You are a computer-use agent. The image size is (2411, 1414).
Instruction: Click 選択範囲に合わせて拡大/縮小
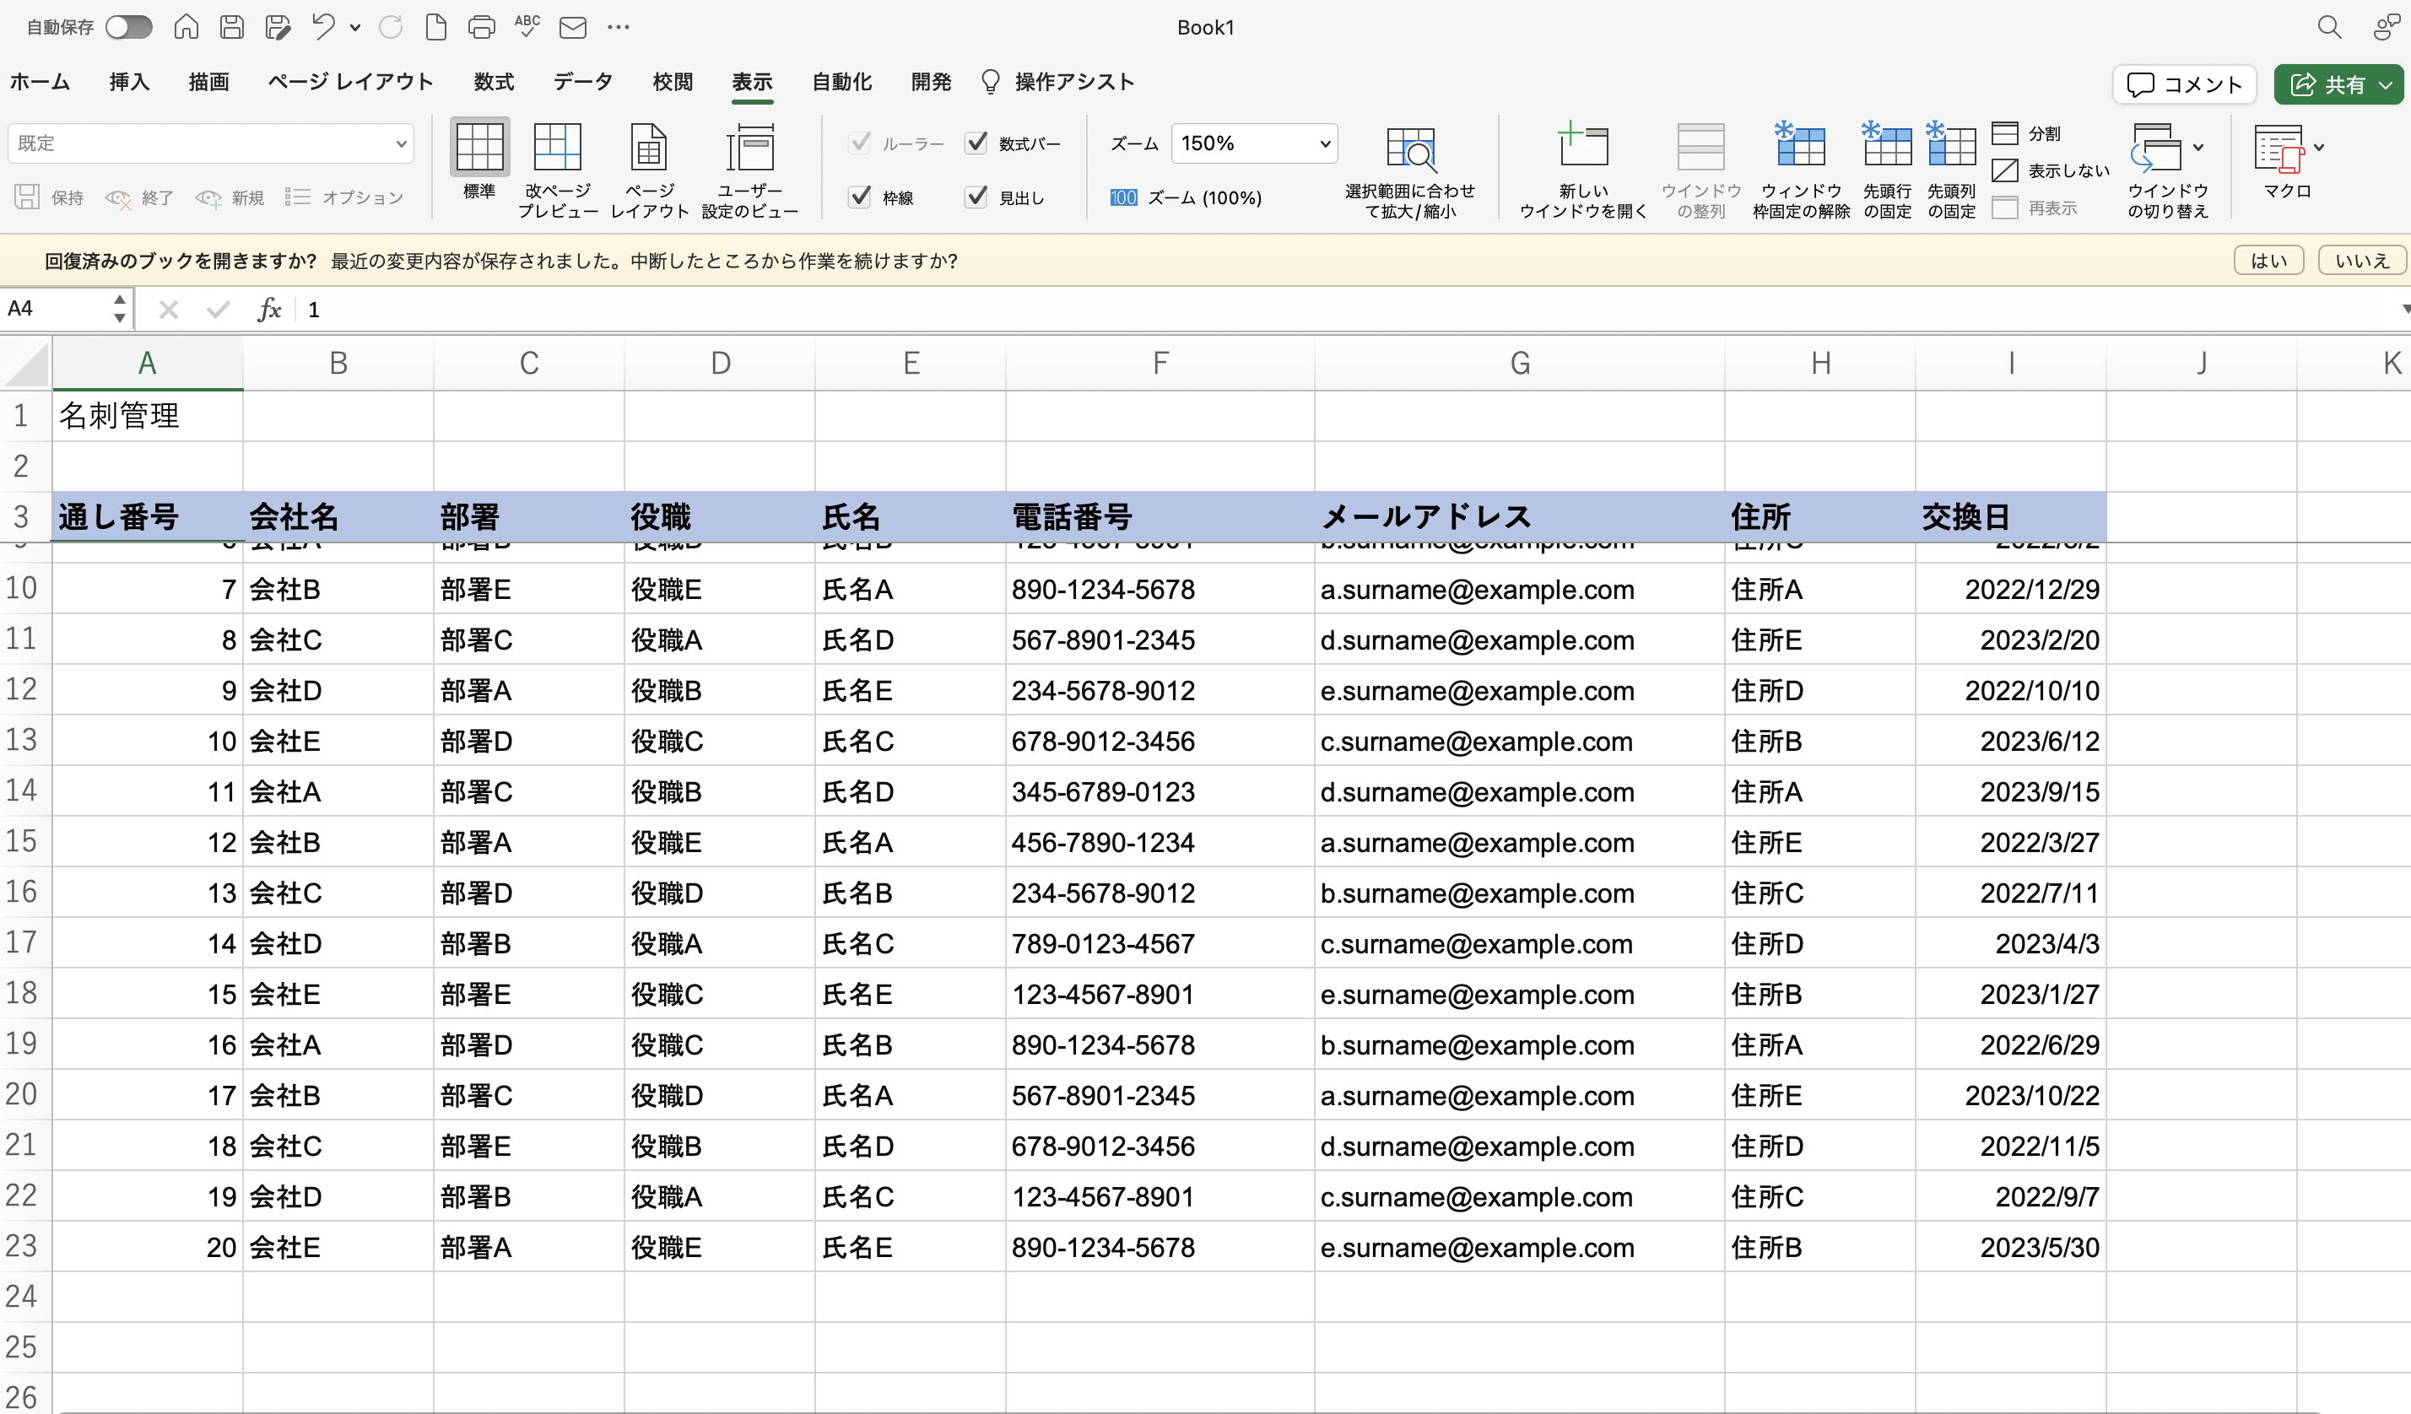click(x=1410, y=172)
